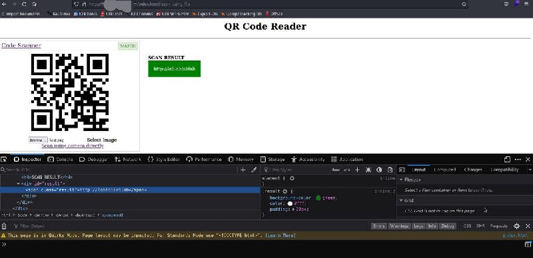The image size is (533, 258).
Task: Toggle print media simulation
Action: pyautogui.click(x=390, y=170)
